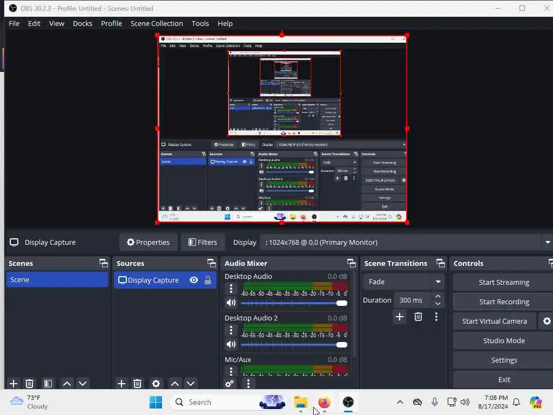Open the weather widget 73°F Cloudy
This screenshot has height=415, width=553.
tap(29, 402)
